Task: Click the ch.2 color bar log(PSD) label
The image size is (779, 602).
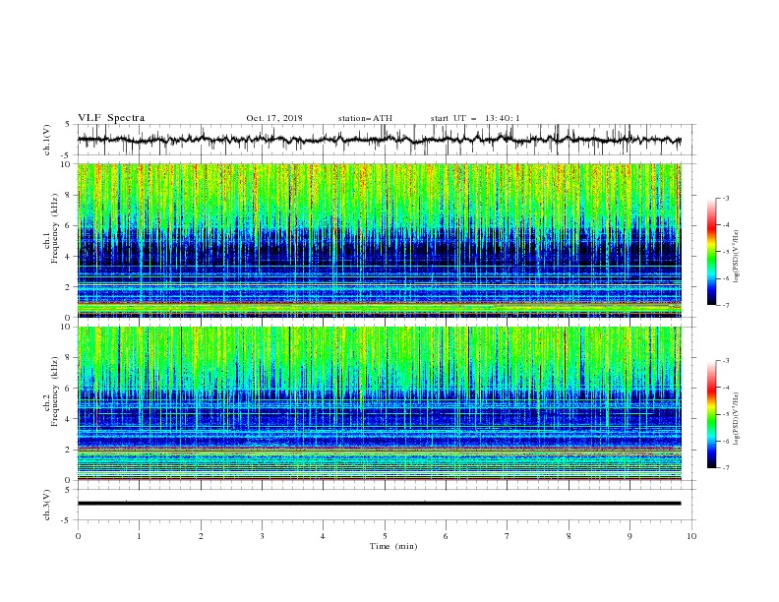Action: click(x=738, y=419)
